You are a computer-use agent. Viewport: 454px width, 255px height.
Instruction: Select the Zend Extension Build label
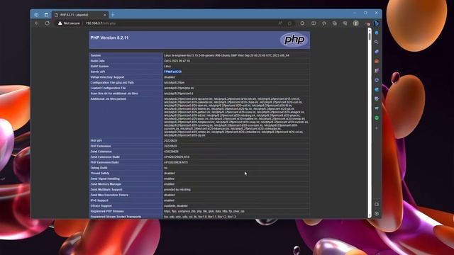pos(105,157)
